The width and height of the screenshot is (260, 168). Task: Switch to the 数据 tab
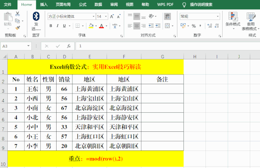98,4
